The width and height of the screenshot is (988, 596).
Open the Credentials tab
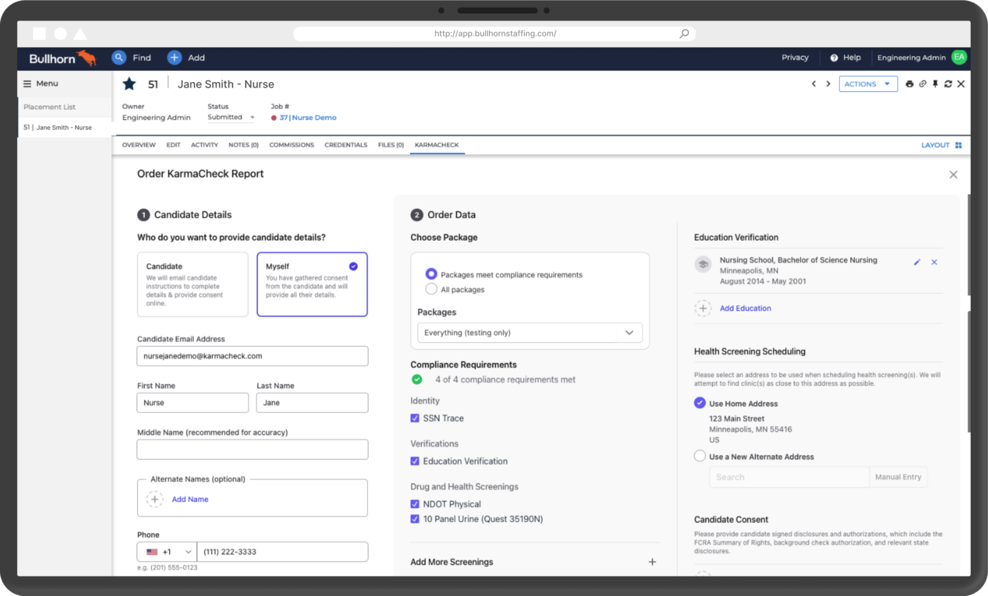point(346,145)
